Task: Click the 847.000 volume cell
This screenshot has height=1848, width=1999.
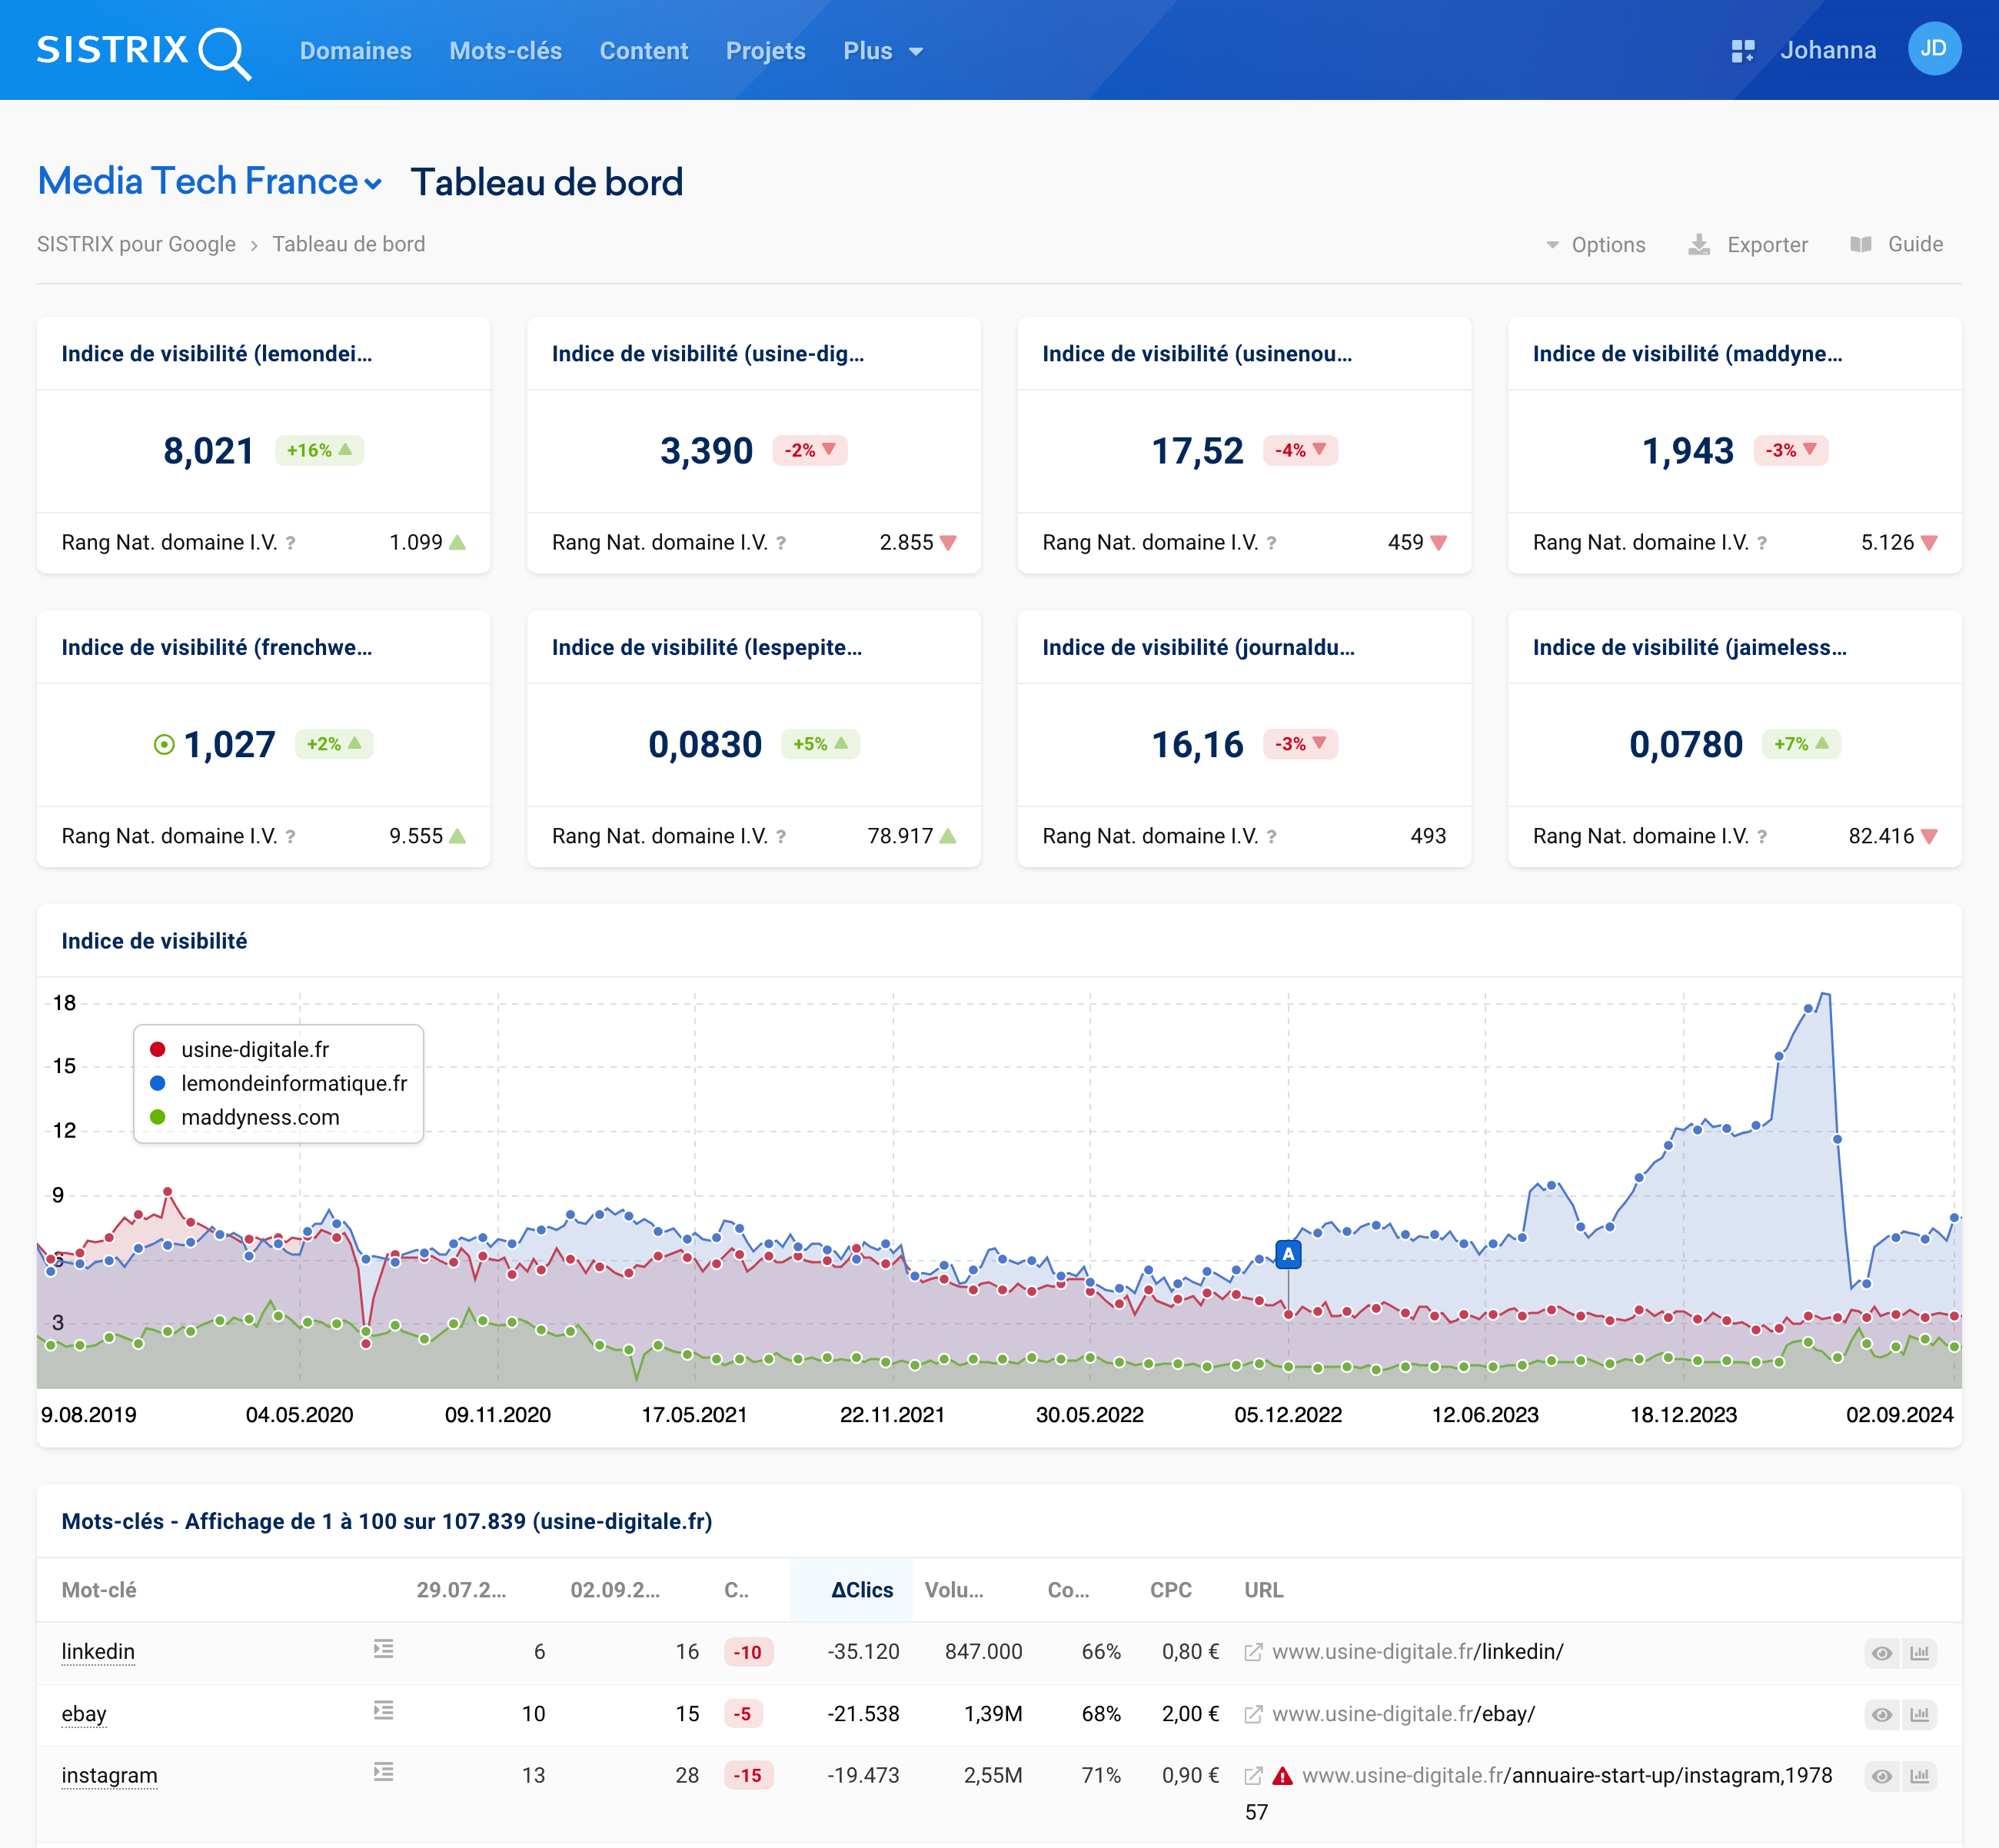Action: click(983, 1652)
